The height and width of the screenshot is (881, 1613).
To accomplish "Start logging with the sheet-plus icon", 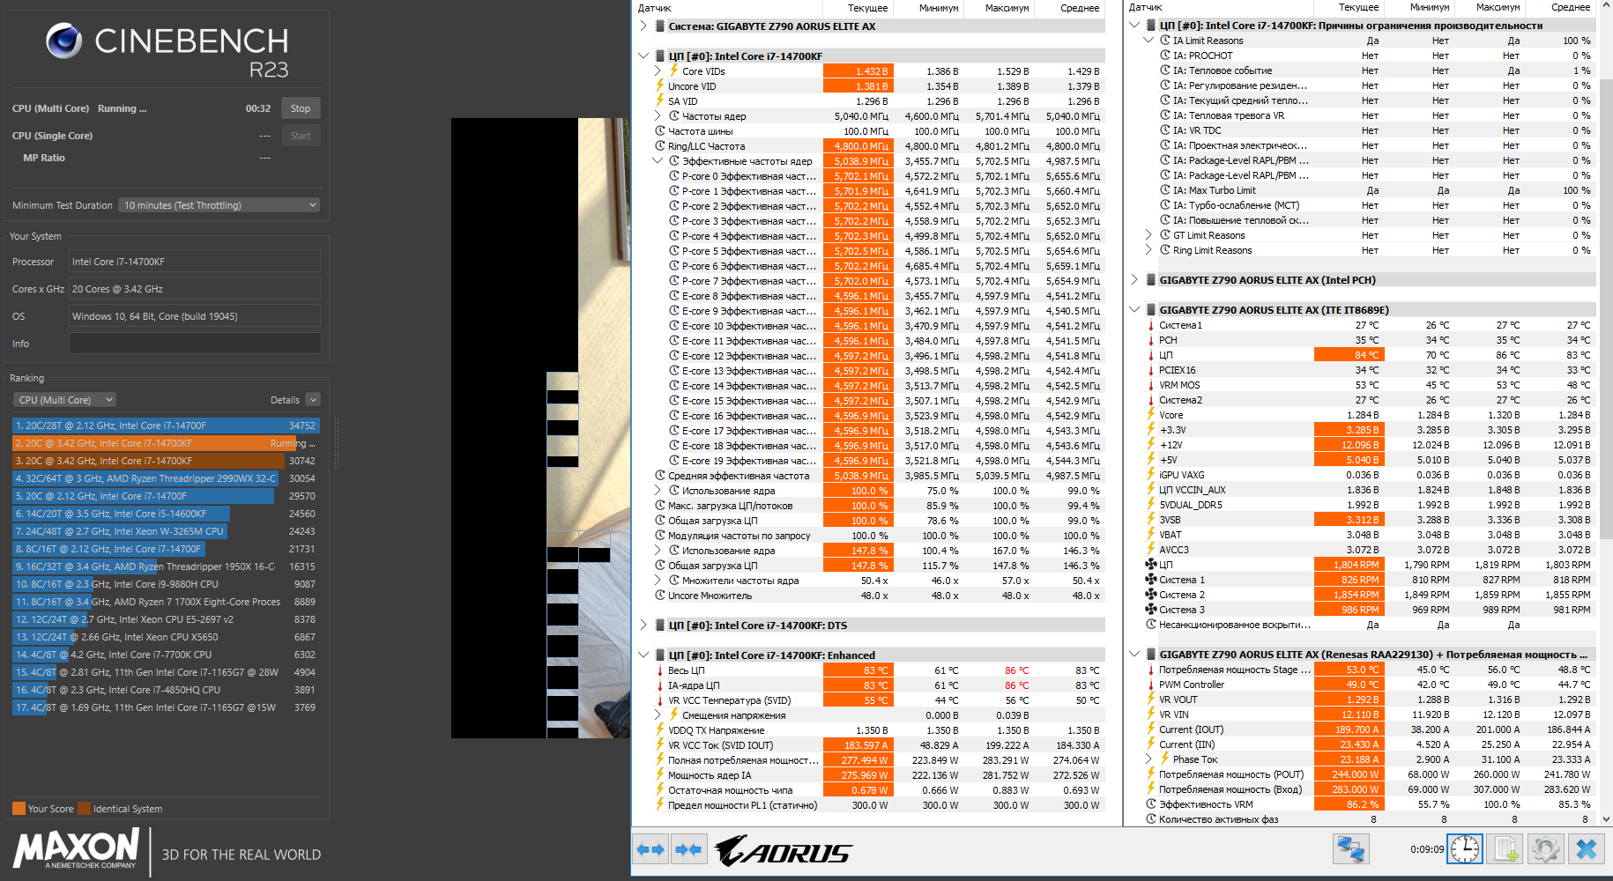I will (x=1505, y=849).
